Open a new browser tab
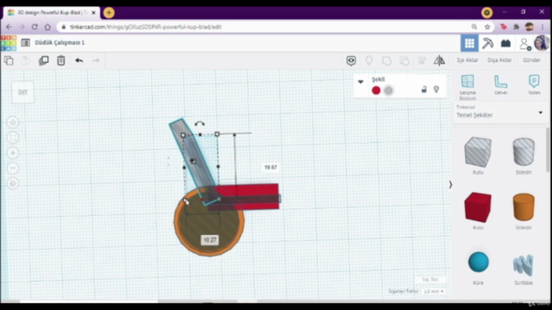Image resolution: width=552 pixels, height=310 pixels. point(109,13)
